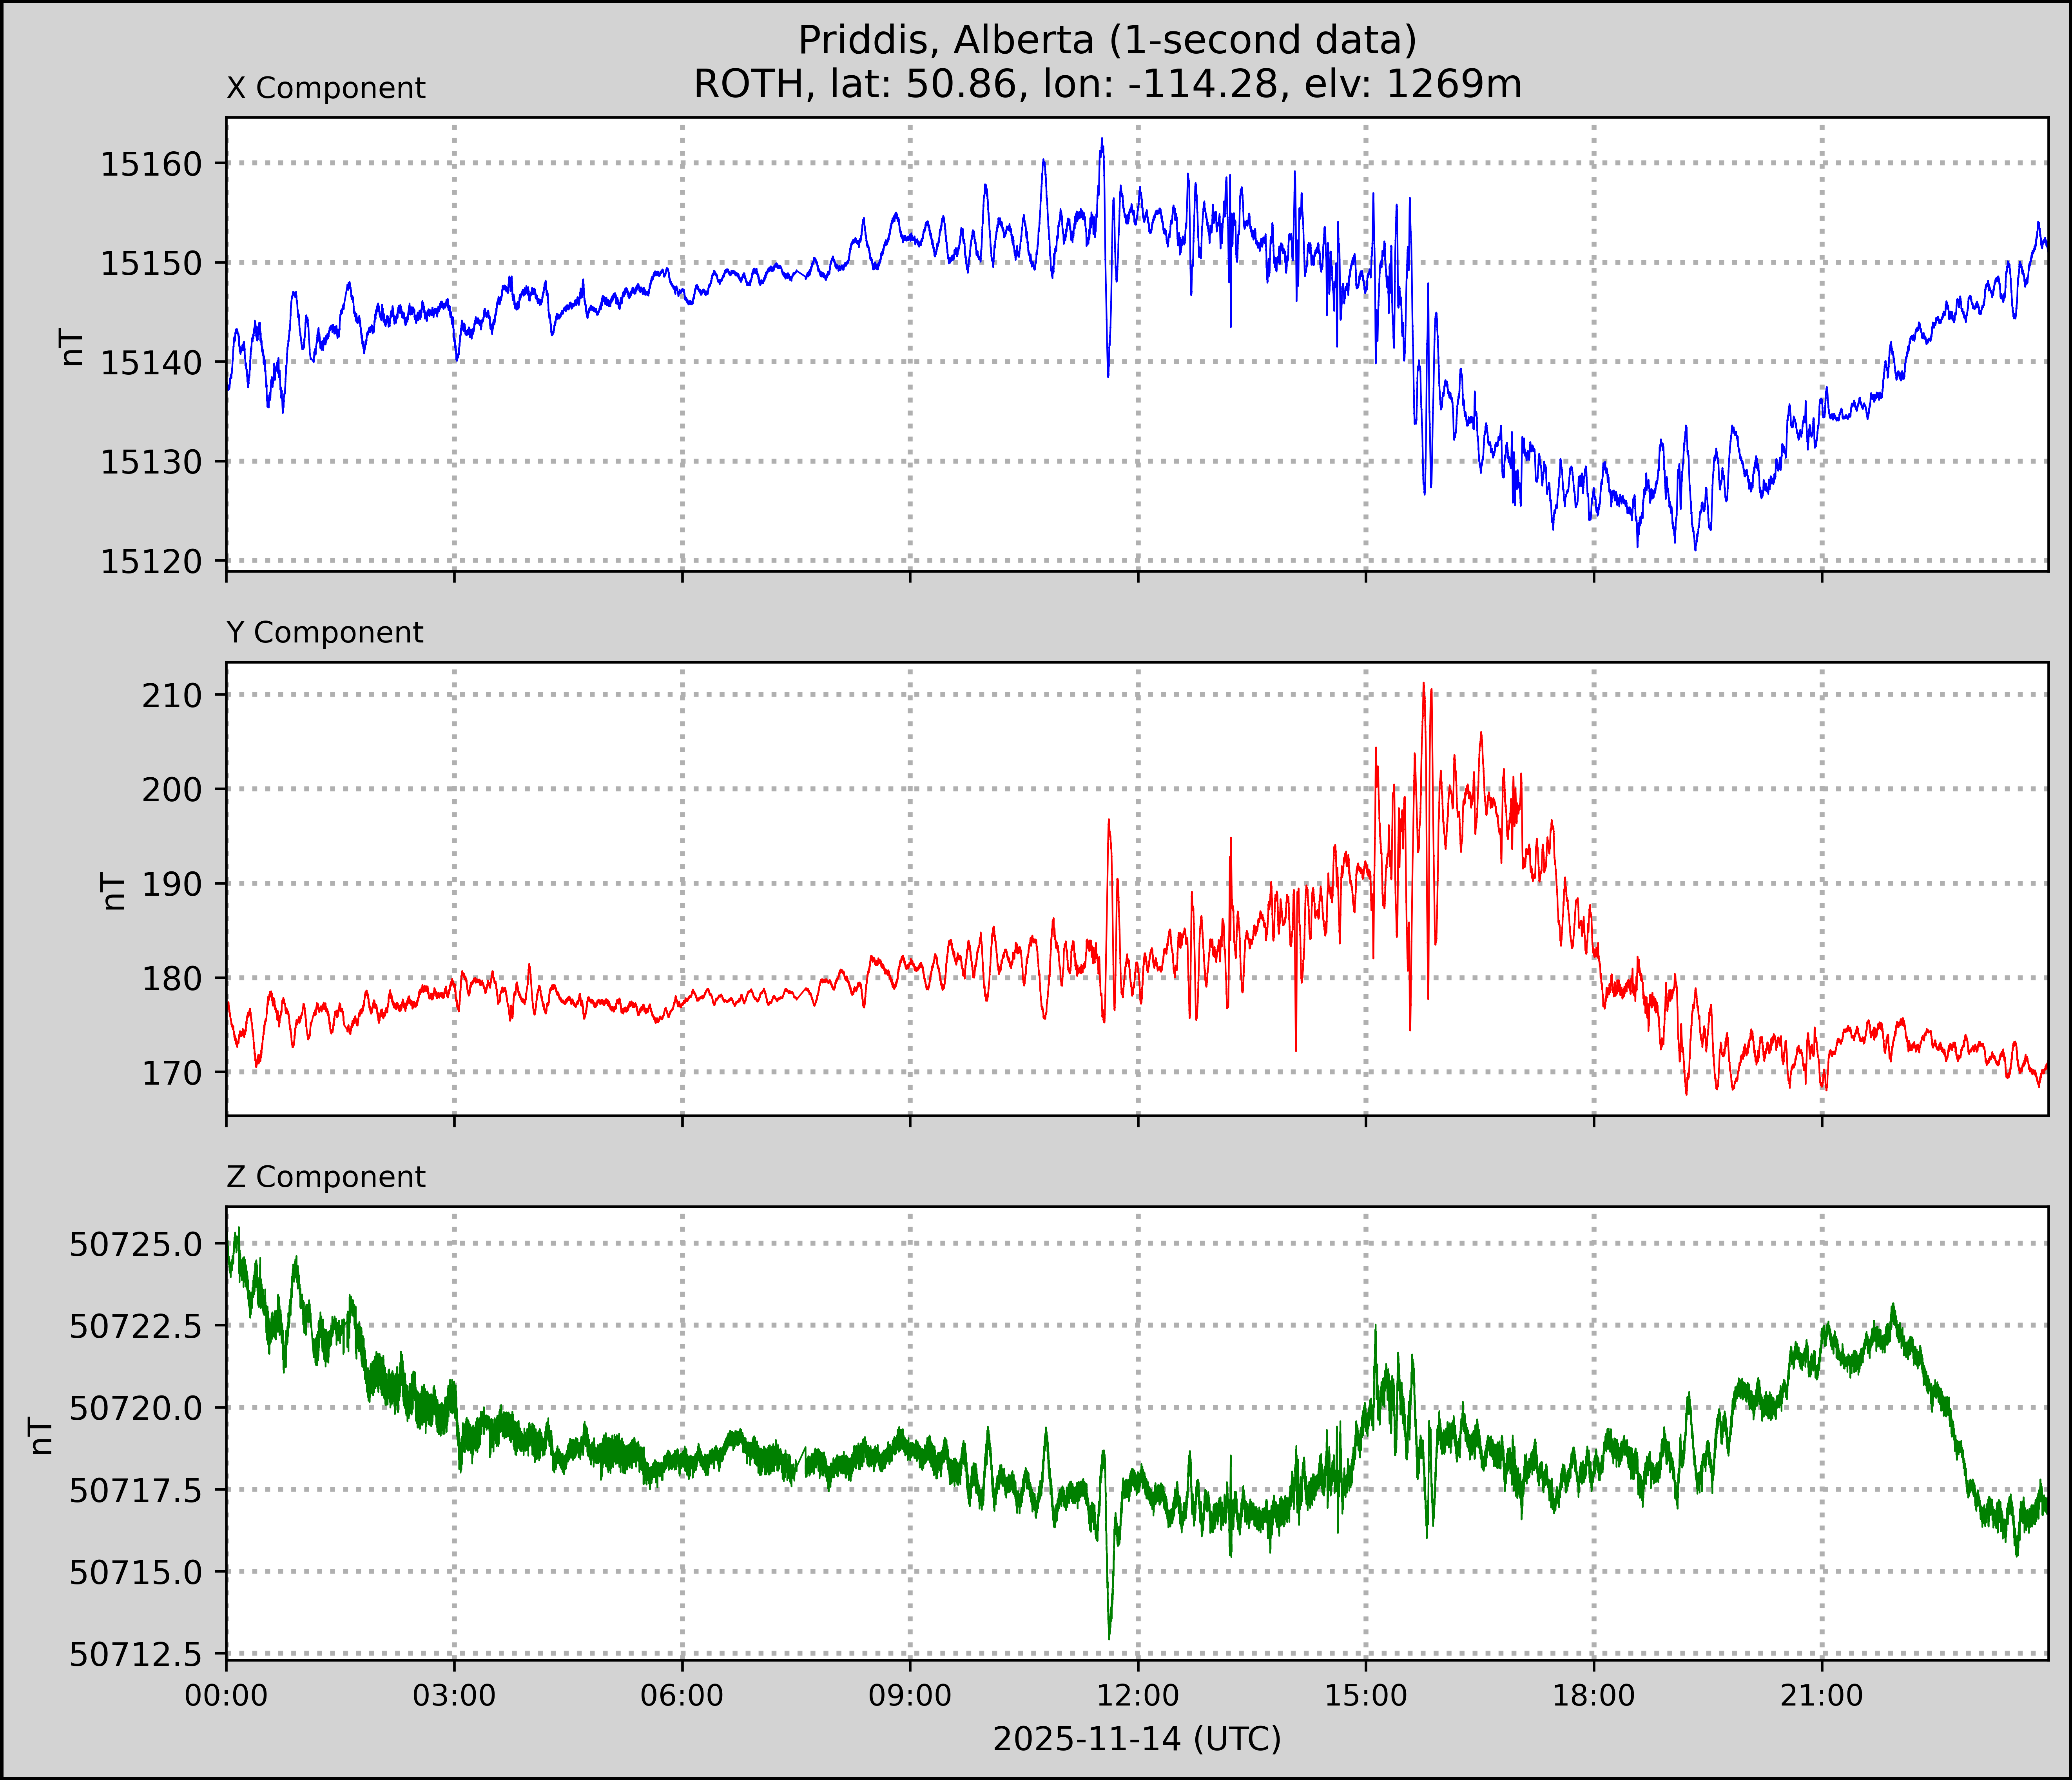Click the 15160 tick on X axis
Viewport: 2072px width, 1780px height.
coord(151,164)
